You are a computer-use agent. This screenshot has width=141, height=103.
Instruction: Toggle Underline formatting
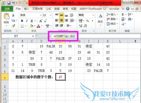(x=32, y=21)
